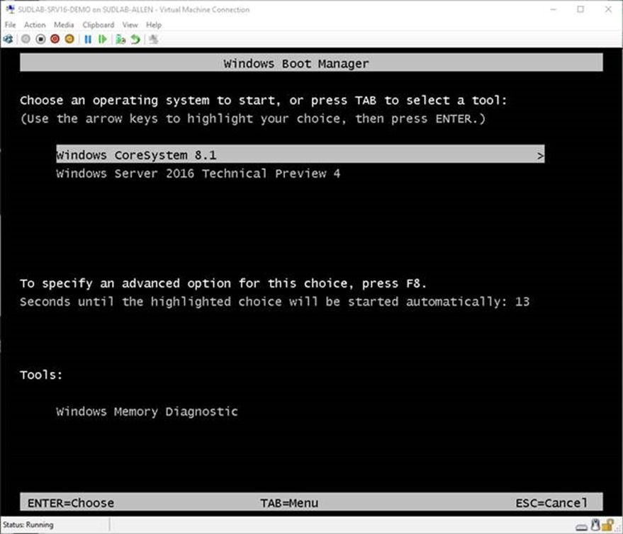Click the TAB=Menu hint
Screen dimensions: 623x534
[x=289, y=503]
